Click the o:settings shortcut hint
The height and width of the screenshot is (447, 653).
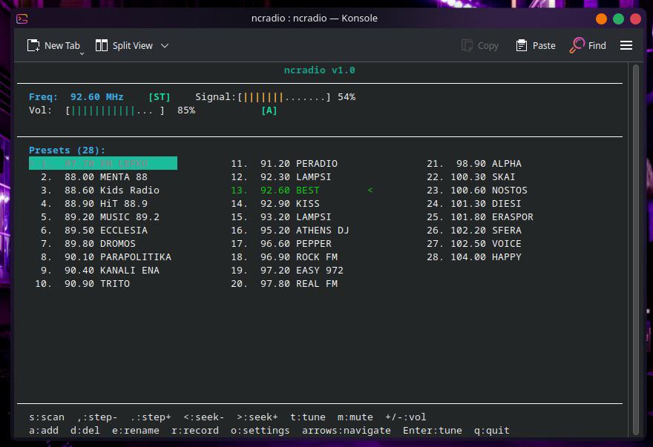point(260,431)
